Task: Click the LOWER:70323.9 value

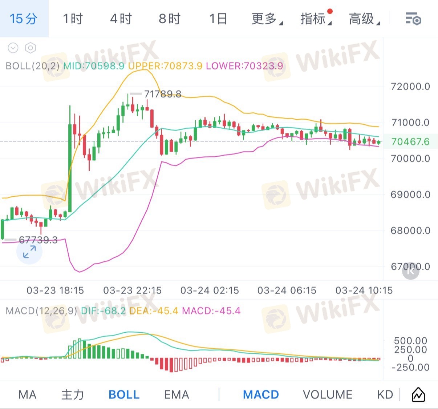Action: tap(244, 66)
